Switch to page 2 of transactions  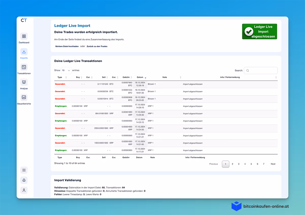(232, 164)
